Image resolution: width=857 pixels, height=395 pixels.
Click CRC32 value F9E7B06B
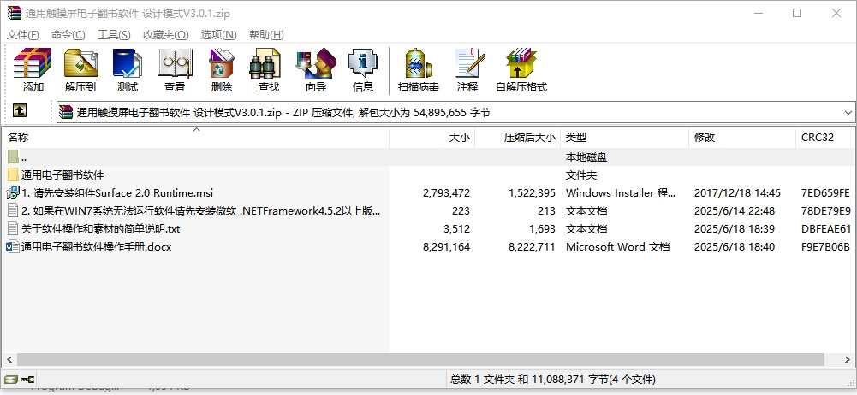[826, 246]
